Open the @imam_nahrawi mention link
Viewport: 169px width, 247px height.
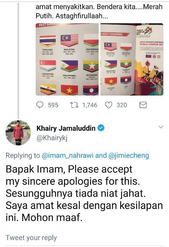coord(68,156)
